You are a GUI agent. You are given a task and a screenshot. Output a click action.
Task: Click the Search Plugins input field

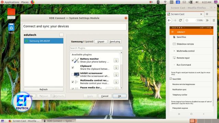96,48
